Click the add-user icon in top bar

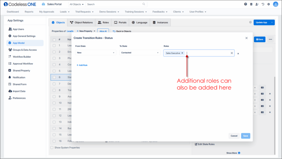click(x=257, y=4)
